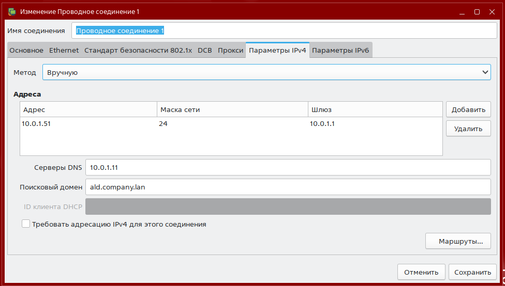Viewport: 505px width, 286px height.
Task: Enable require IPv4 addressing checkbox
Action: point(26,225)
